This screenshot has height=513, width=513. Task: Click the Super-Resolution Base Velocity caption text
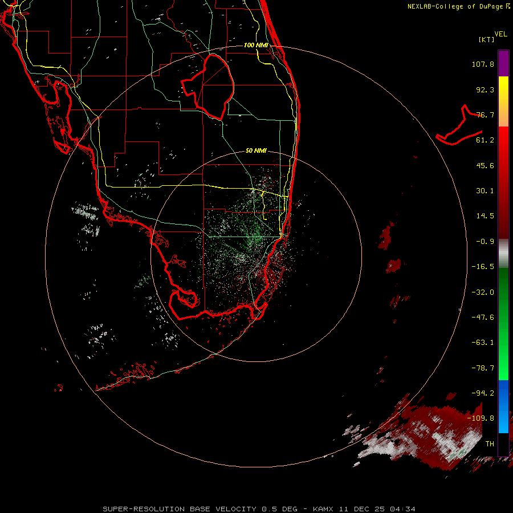click(259, 509)
